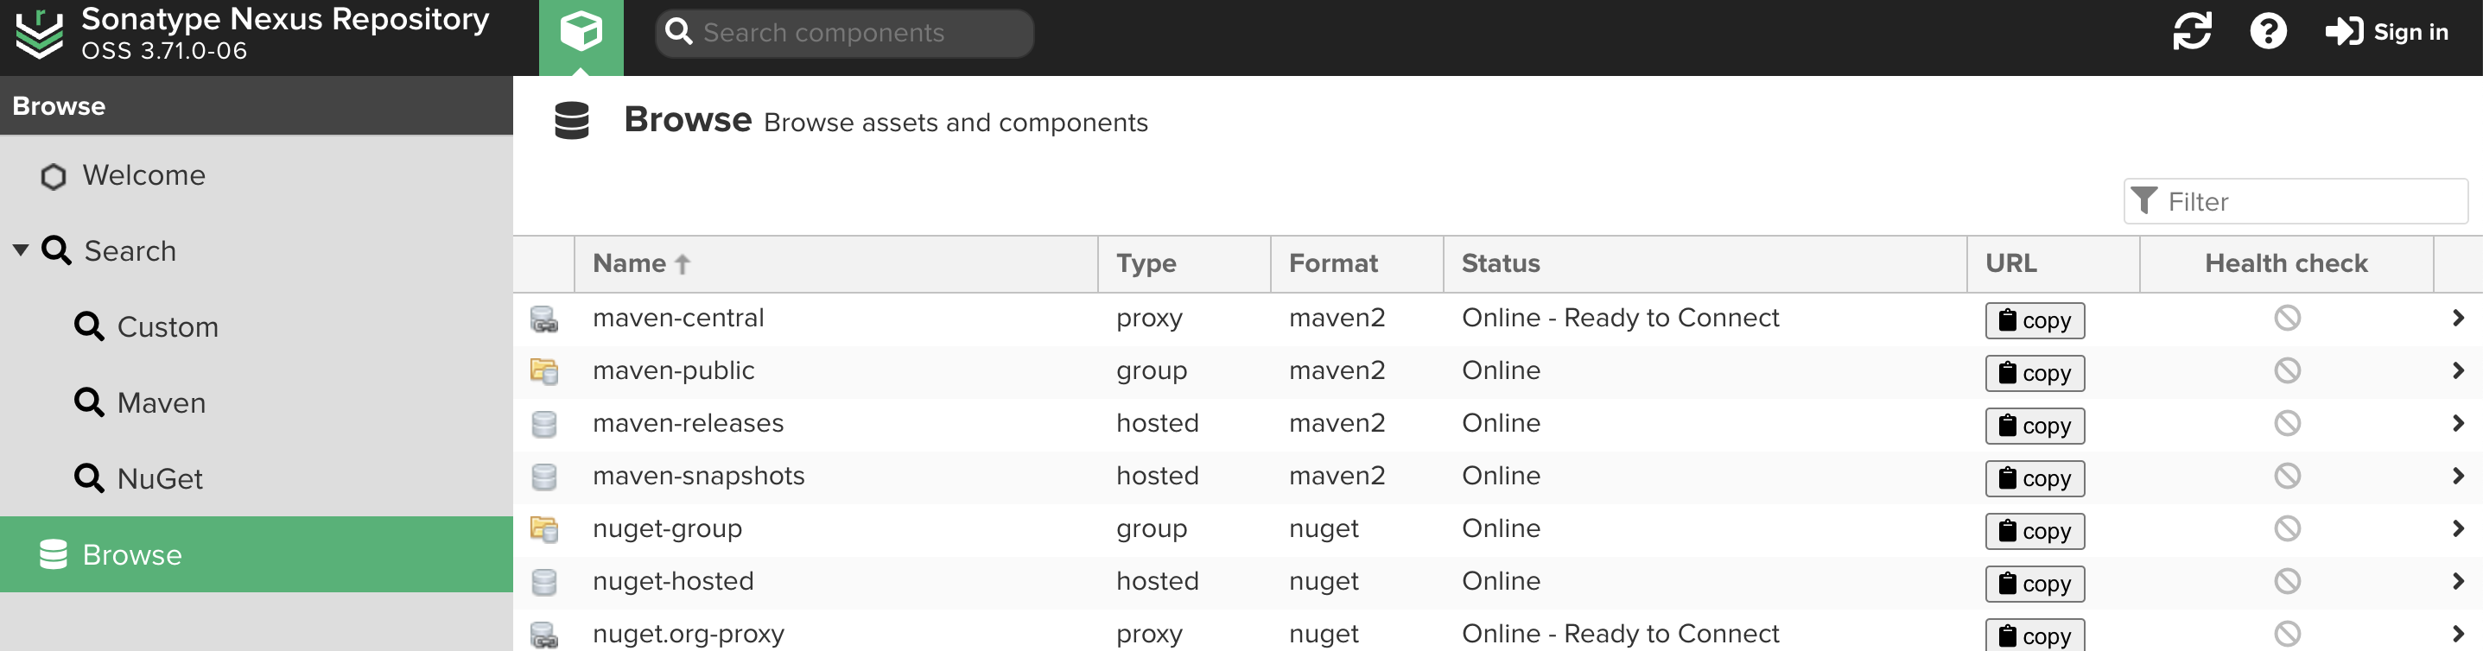
Task: Select the maven-releases name text
Action: [x=689, y=424]
